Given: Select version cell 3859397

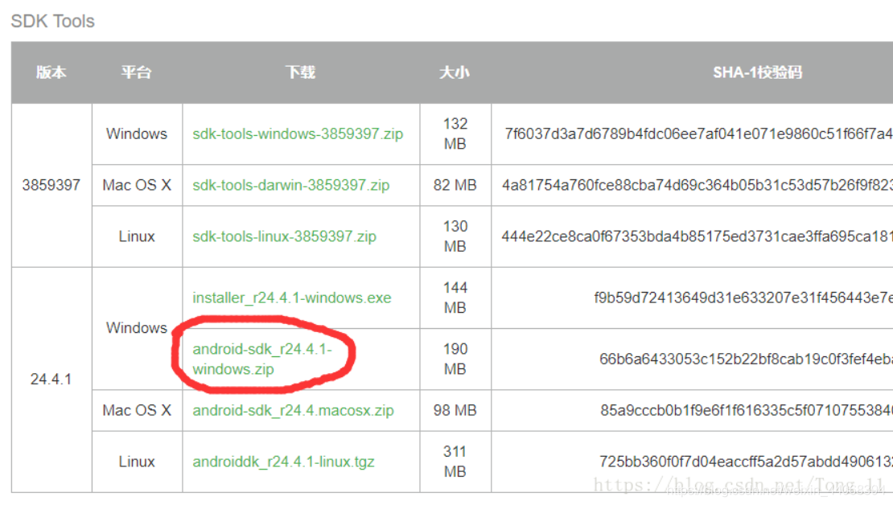Looking at the screenshot, I should pos(51,185).
